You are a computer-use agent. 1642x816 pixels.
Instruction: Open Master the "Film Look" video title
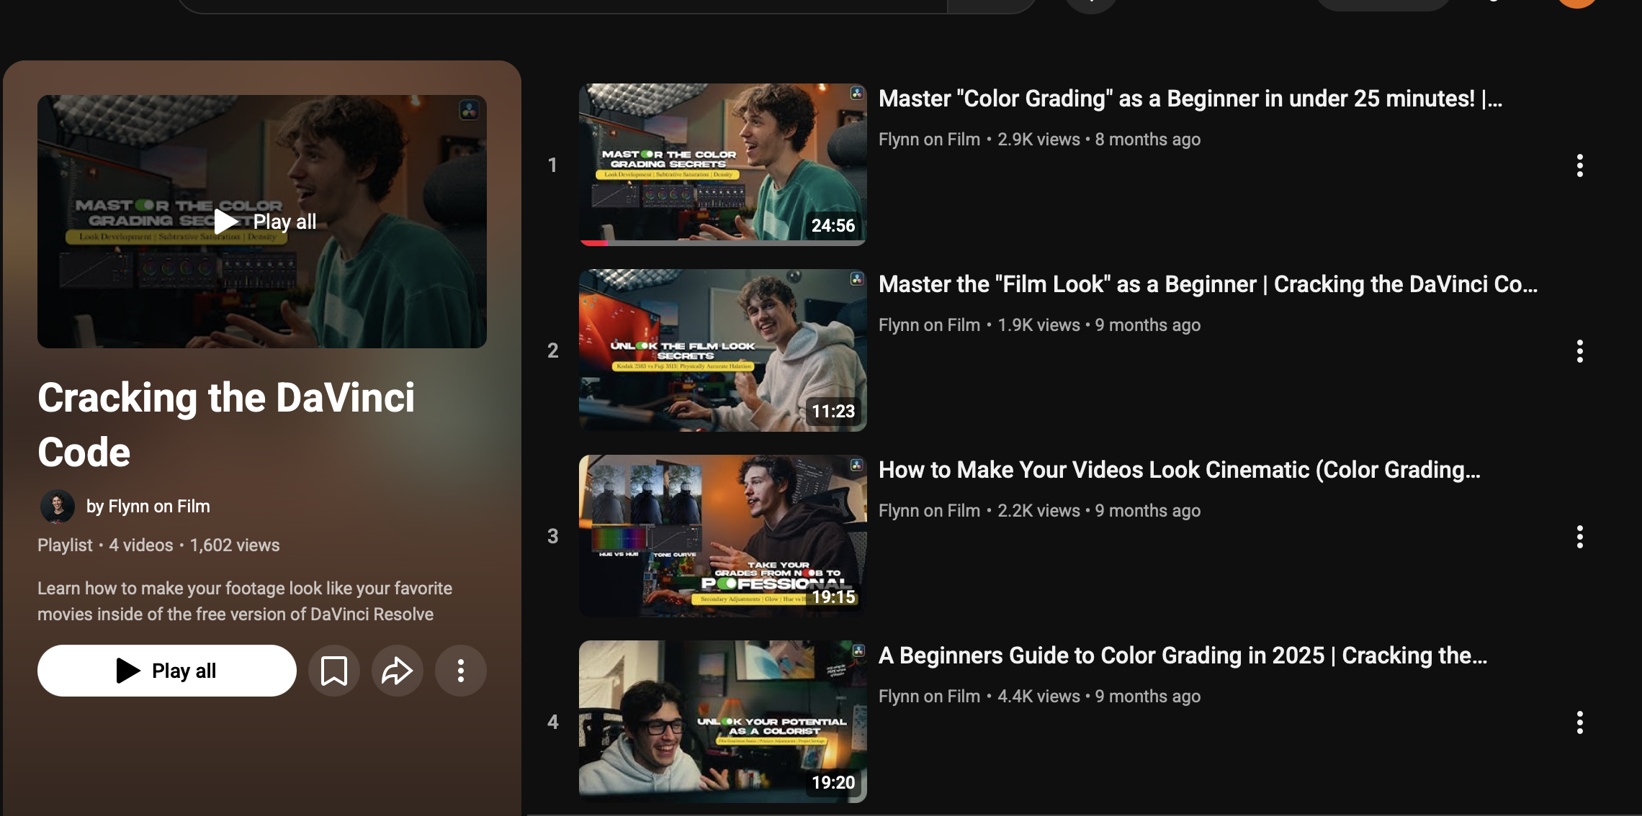[x=1207, y=284]
